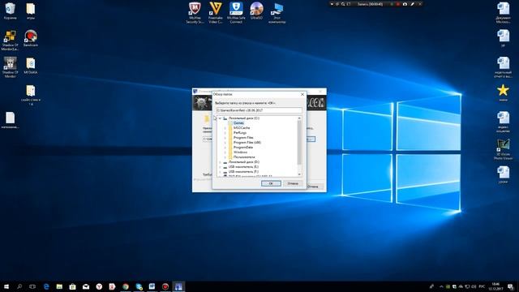Open Skype from the taskbar
This screenshot has height=292, width=519.
point(139,286)
